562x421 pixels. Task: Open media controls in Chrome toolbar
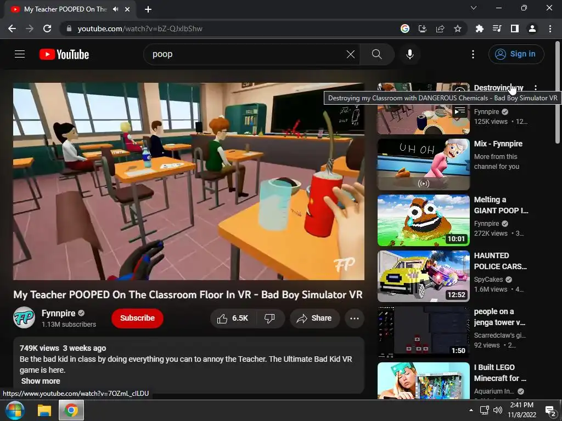coord(497,29)
